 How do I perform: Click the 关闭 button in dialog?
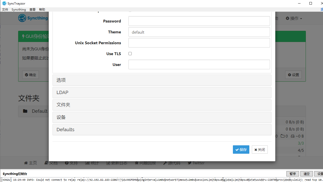[x=260, y=150]
